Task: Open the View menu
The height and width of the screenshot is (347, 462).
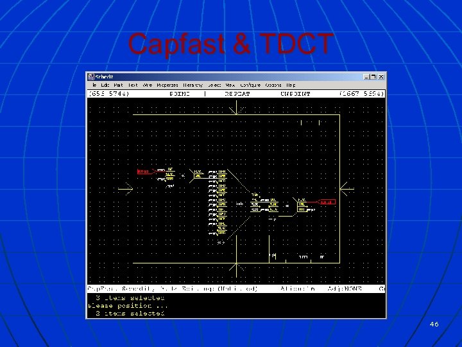Action: click(x=230, y=85)
